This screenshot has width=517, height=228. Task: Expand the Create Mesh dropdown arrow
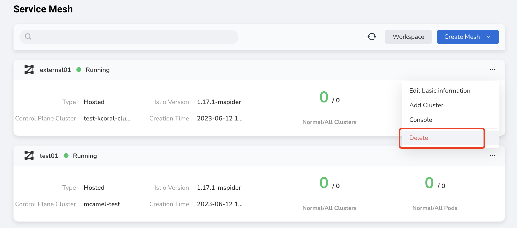click(488, 37)
